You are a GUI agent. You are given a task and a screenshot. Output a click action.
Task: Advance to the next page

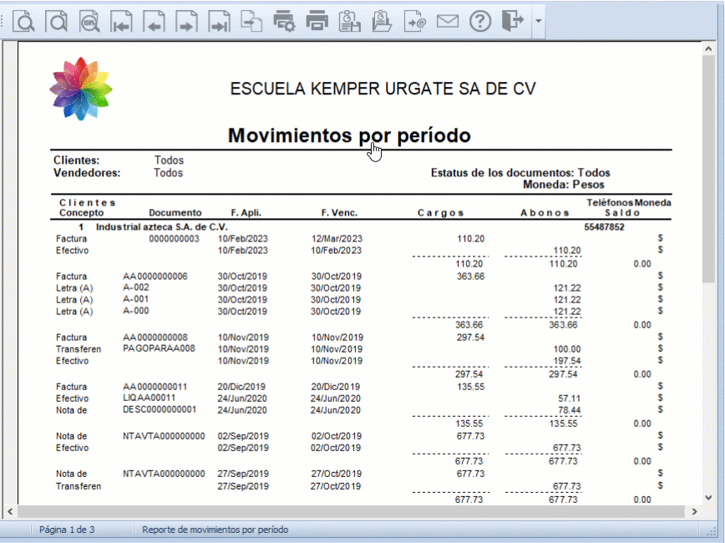pyautogui.click(x=186, y=21)
